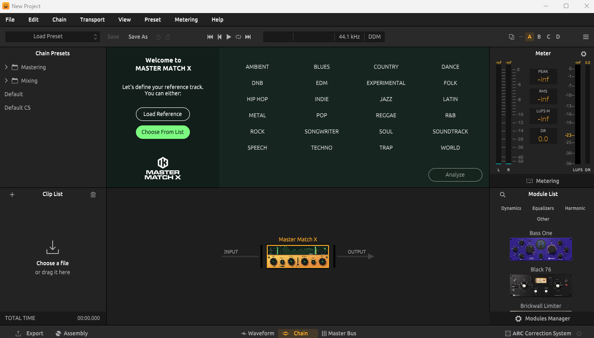The height and width of the screenshot is (338, 594).
Task: Skip to the previous track start
Action: (210, 37)
